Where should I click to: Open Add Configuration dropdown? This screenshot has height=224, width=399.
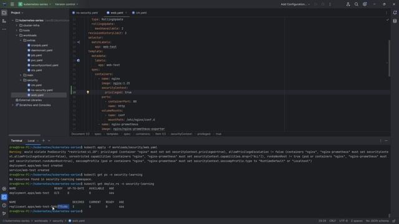[x=295, y=4]
